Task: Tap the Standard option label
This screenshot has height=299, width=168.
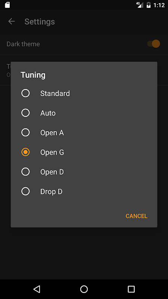Action: click(x=55, y=93)
